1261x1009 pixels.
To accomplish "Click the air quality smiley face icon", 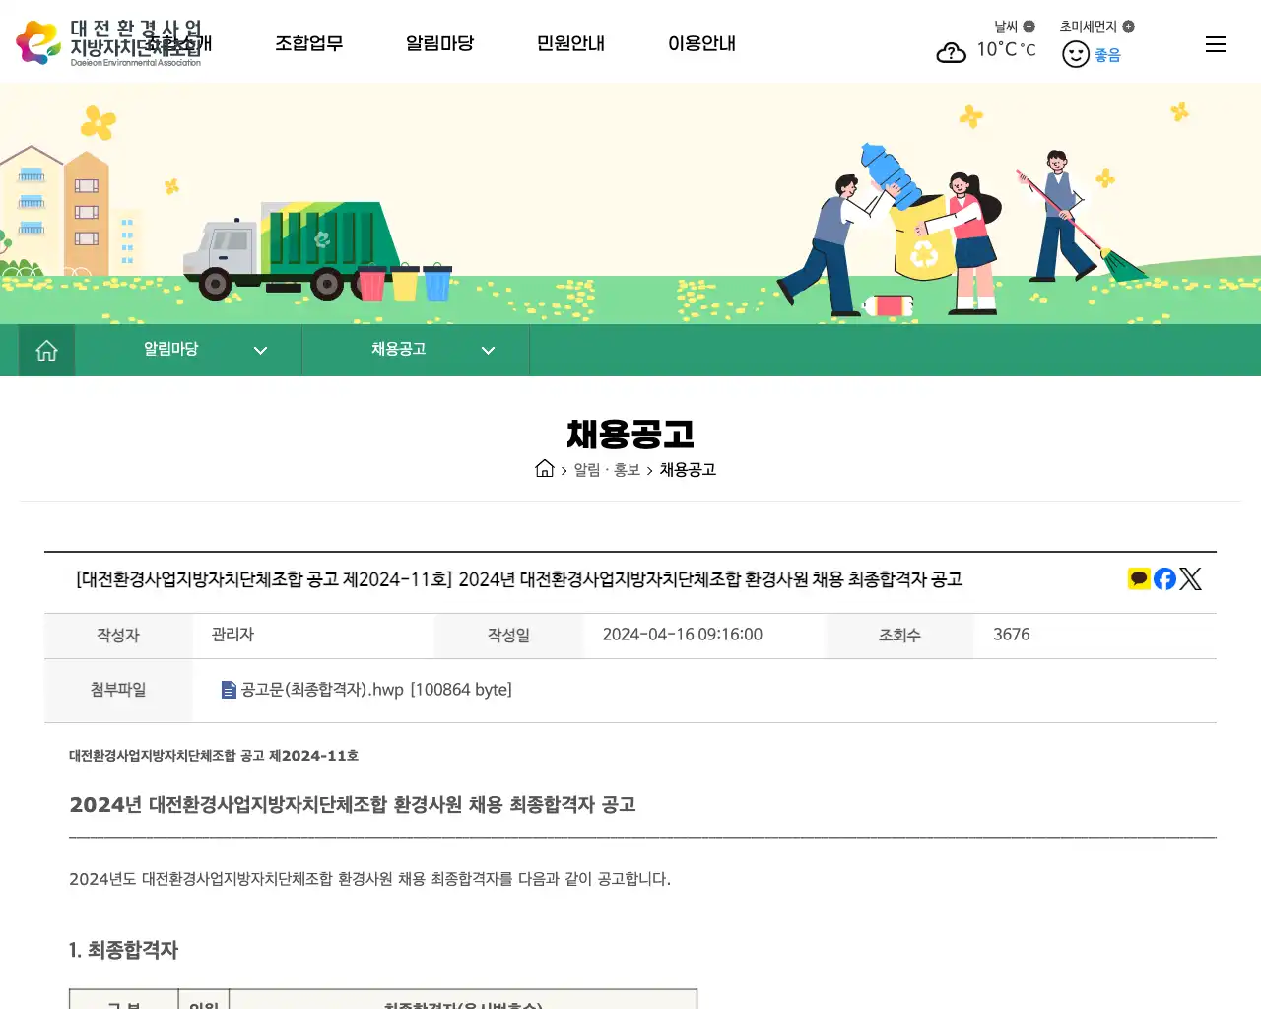I will point(1075,54).
